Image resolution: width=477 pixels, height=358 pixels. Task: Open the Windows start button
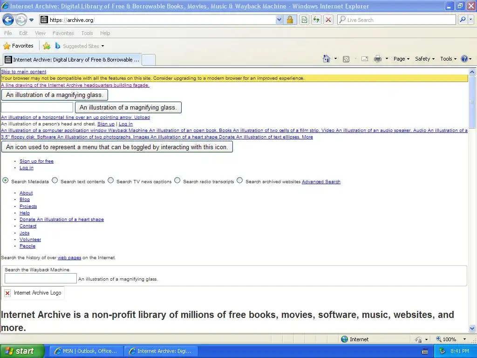click(x=22, y=351)
